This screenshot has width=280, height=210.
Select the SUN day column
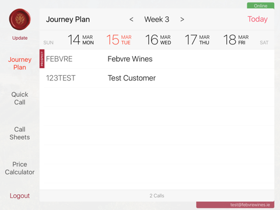pos(48,43)
